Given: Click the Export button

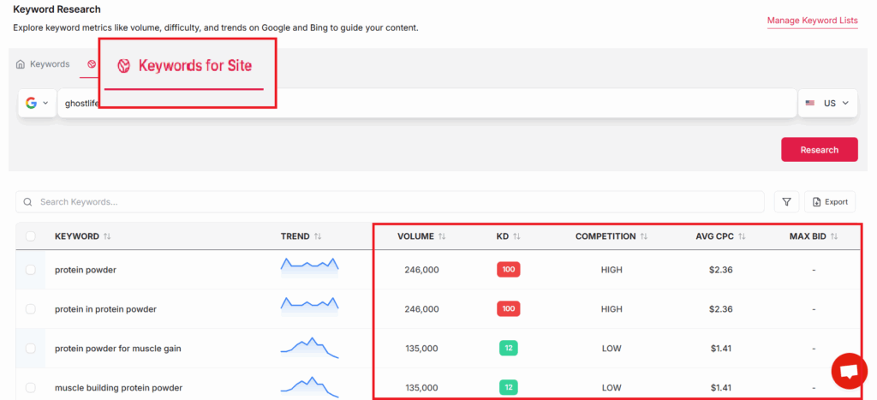Looking at the screenshot, I should (x=829, y=201).
